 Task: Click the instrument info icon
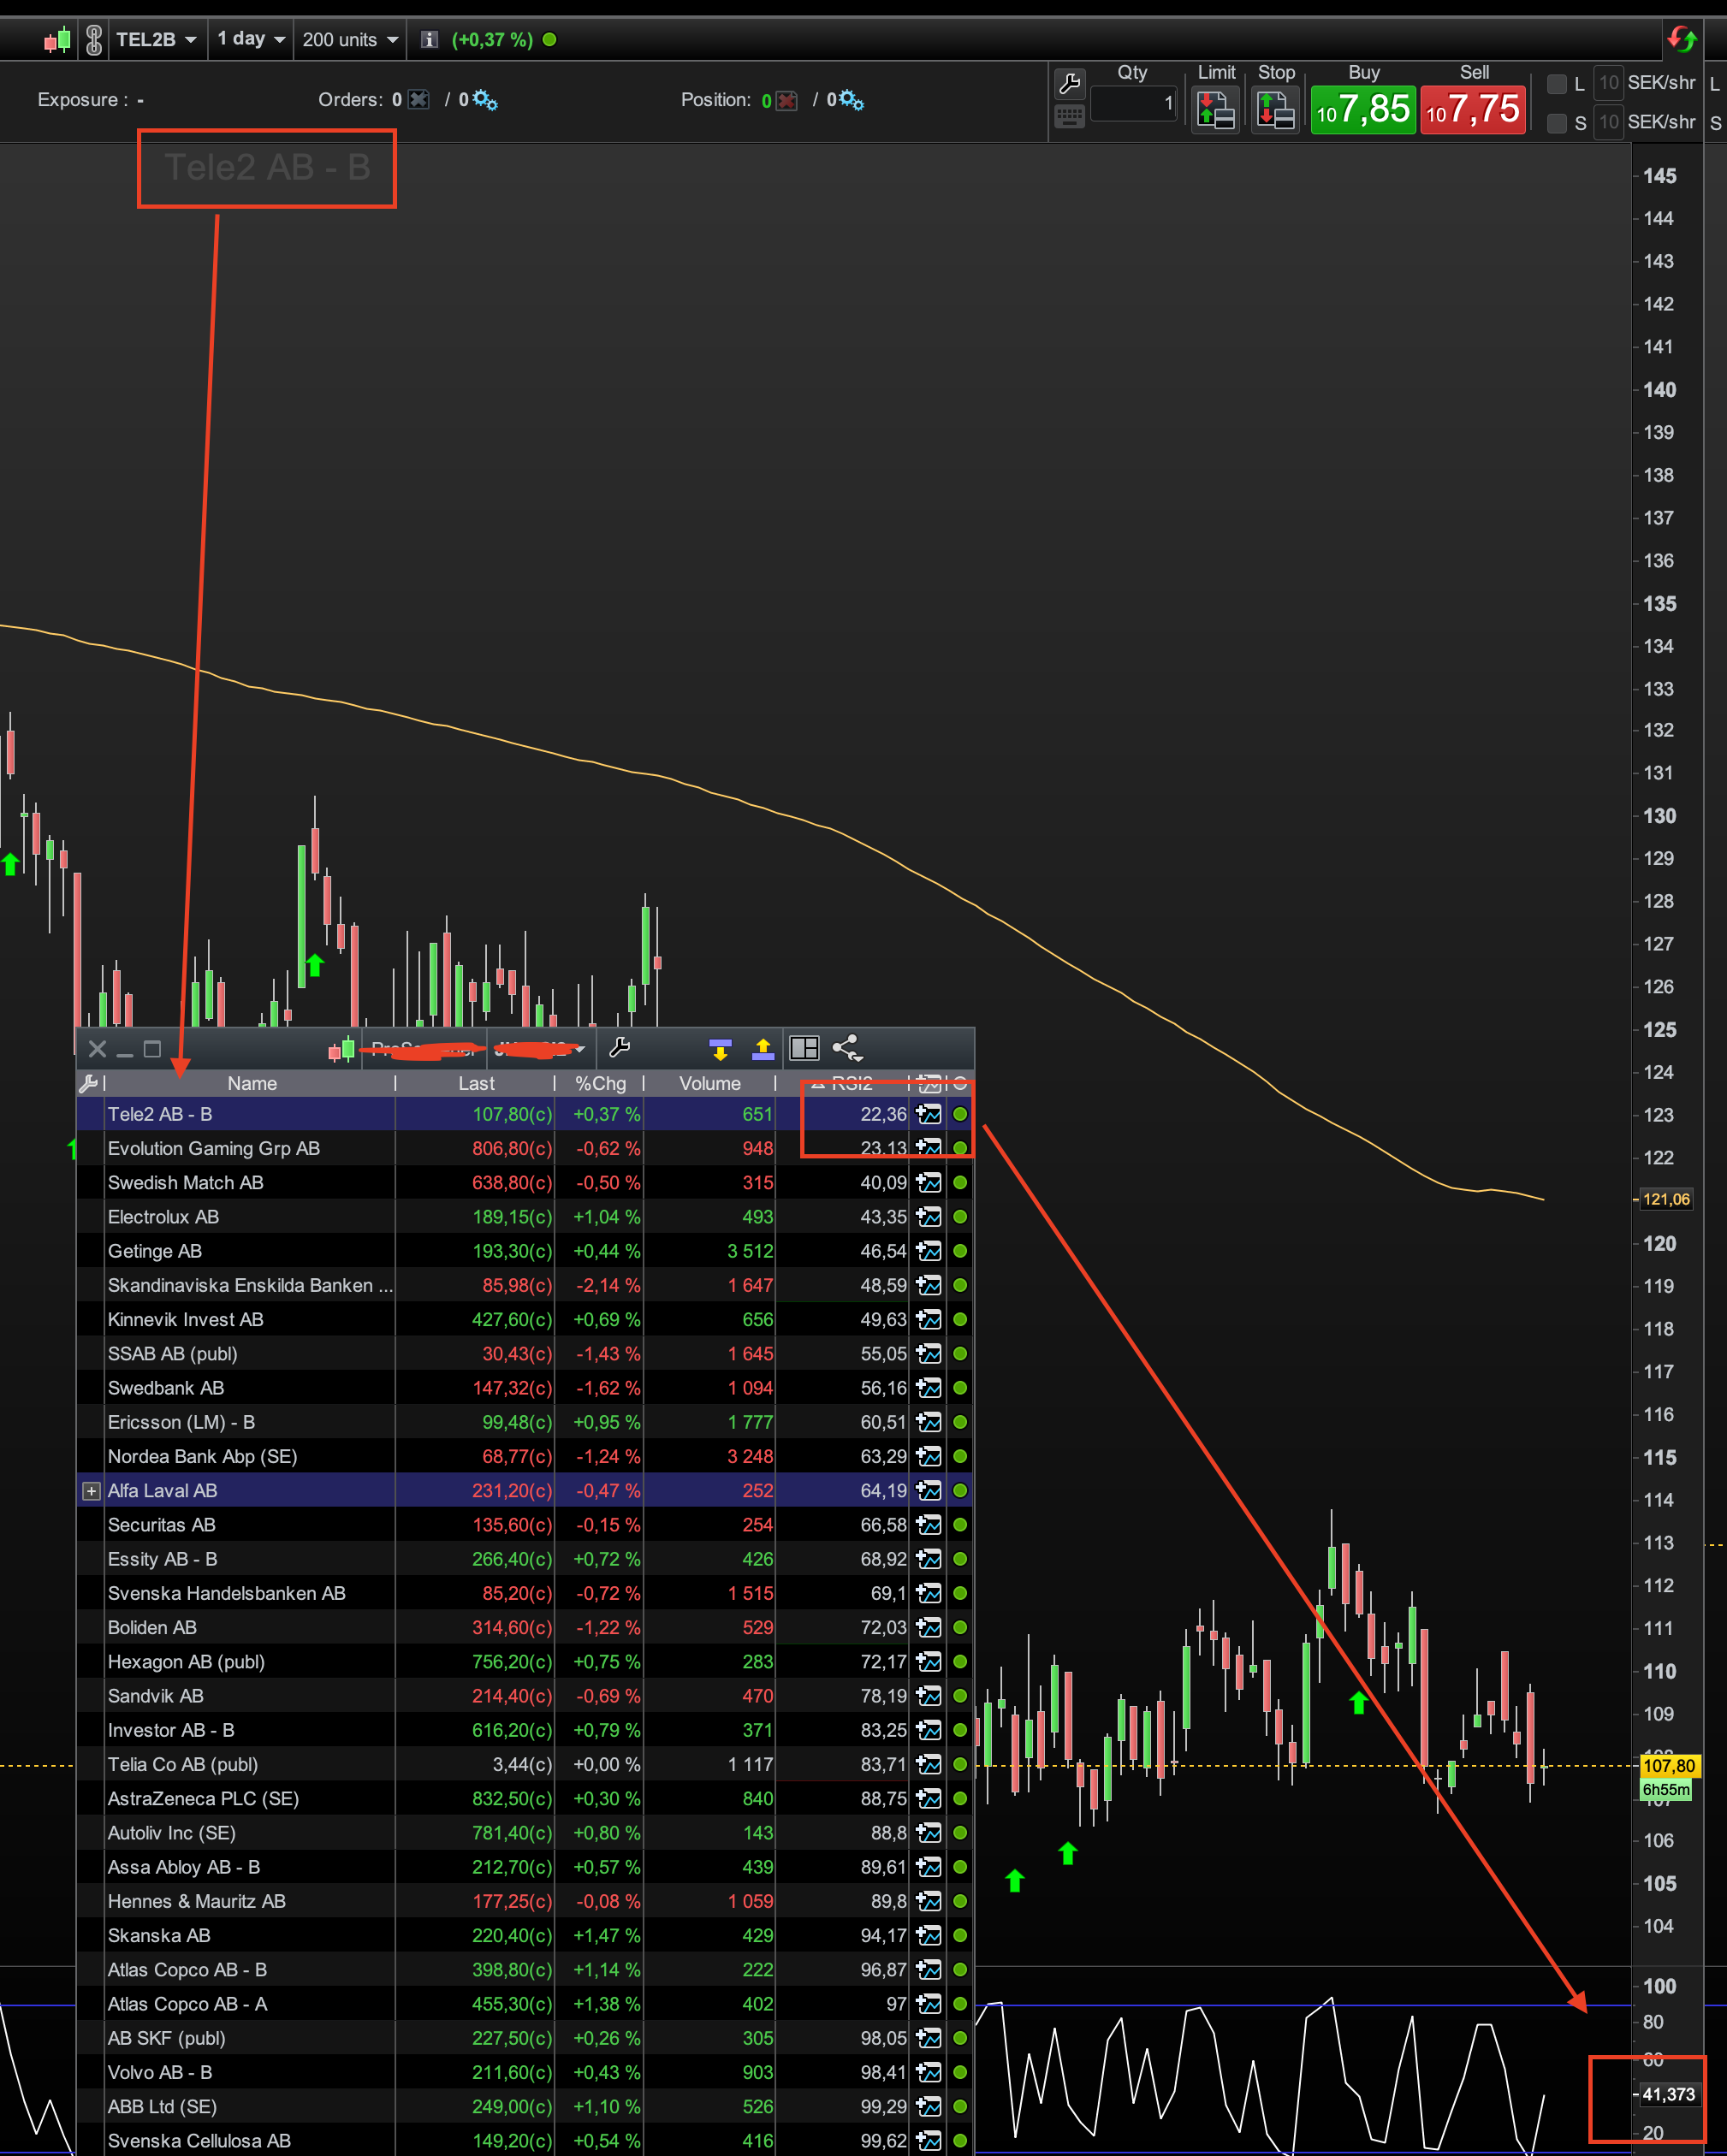coord(429,40)
